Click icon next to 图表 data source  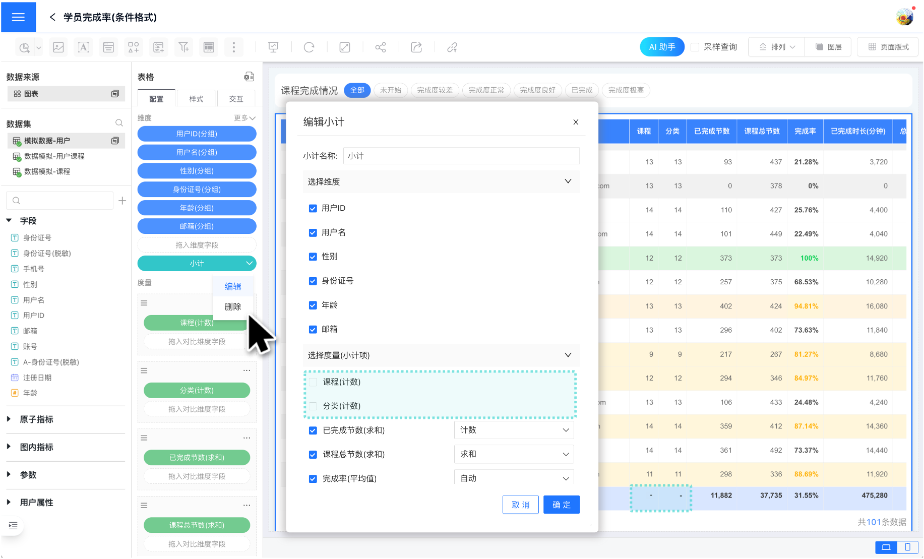coord(115,94)
